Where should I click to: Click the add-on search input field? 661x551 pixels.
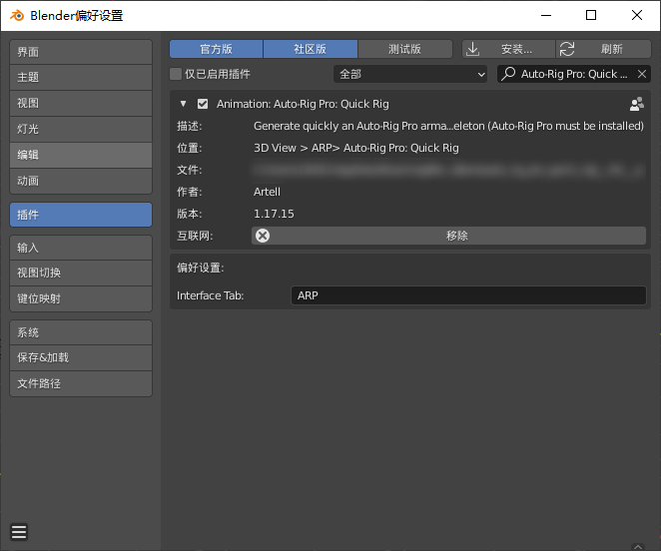(x=574, y=74)
